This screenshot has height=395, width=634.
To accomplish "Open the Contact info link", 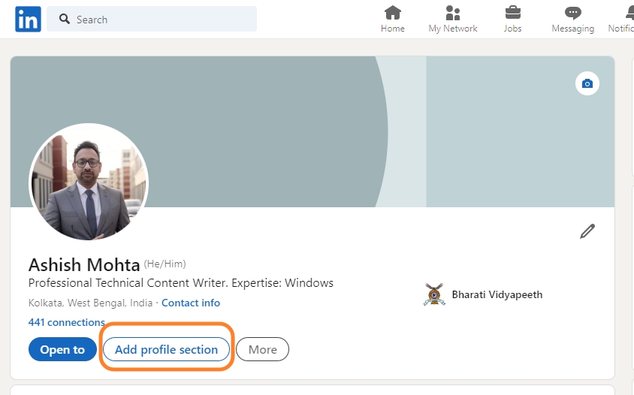I will click(x=191, y=303).
